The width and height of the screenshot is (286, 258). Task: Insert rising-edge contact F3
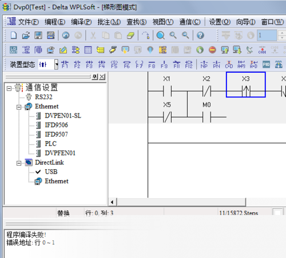pos(89,65)
